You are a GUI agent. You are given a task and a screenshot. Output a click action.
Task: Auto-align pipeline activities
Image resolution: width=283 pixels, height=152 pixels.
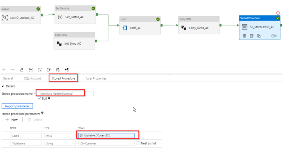[58, 70]
